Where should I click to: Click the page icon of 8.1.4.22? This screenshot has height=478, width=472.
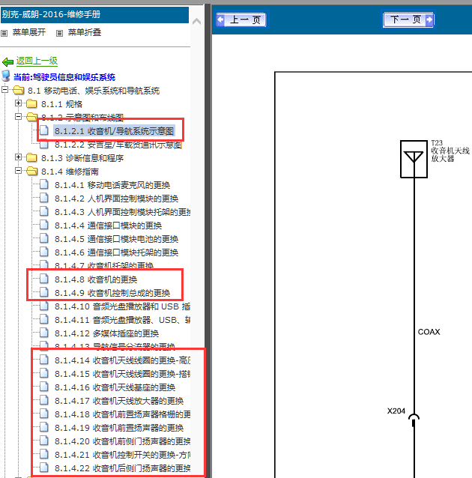(44, 467)
